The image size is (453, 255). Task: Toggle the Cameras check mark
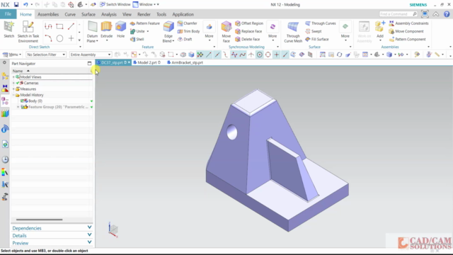tap(18, 83)
